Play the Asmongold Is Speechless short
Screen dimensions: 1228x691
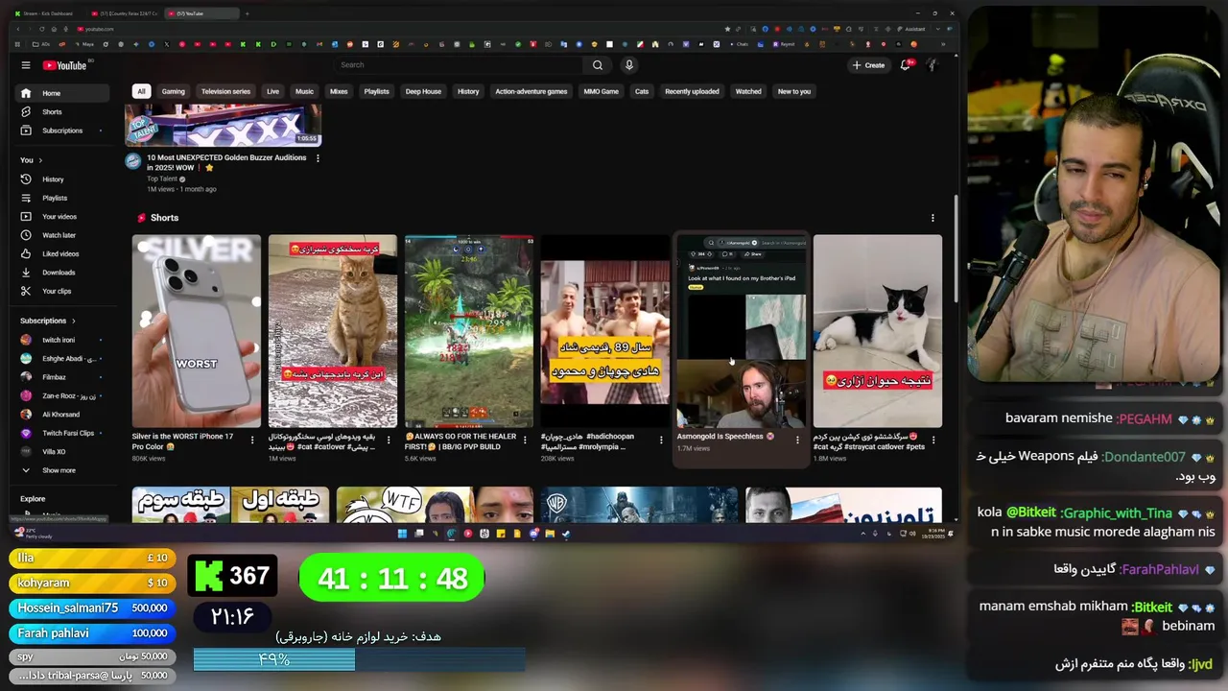(742, 331)
